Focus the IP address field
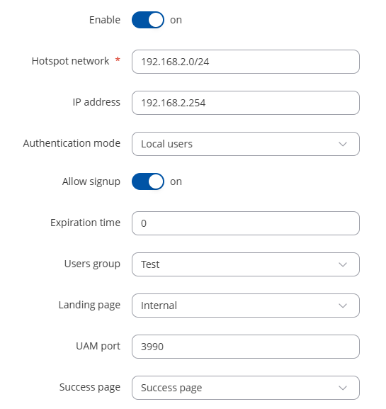This screenshot has height=409, width=386. click(246, 103)
